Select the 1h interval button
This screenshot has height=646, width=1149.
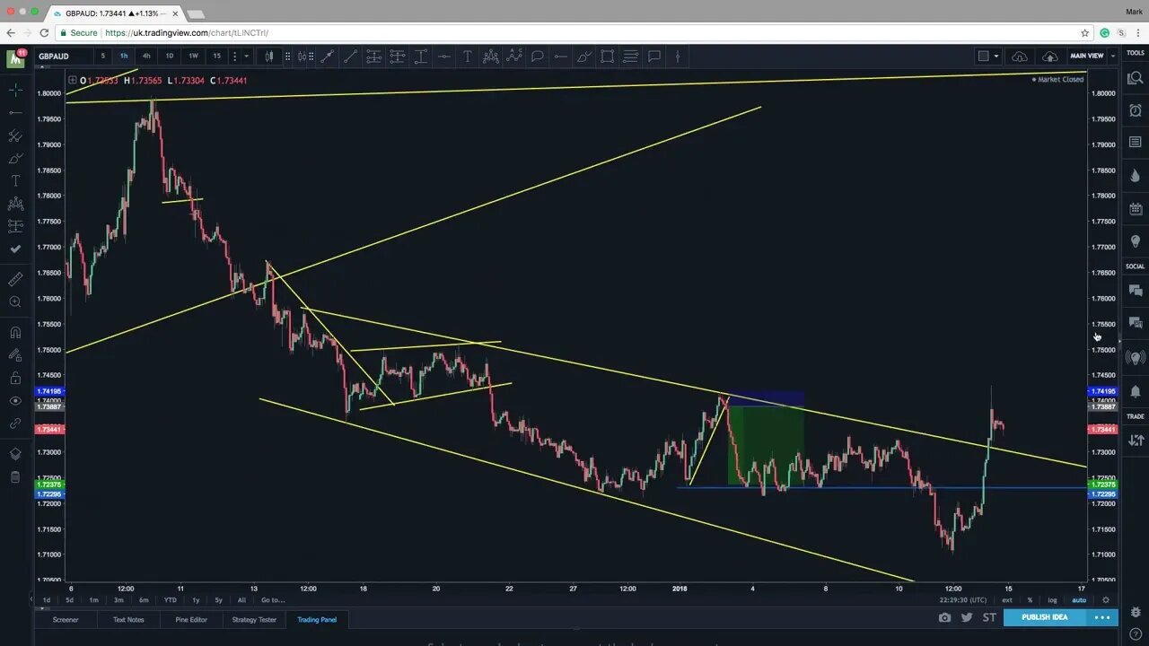pos(124,56)
